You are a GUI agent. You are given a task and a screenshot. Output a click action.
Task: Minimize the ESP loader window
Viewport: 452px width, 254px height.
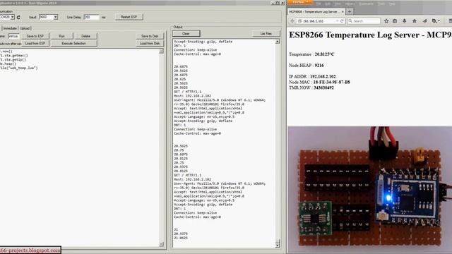tap(273, 3)
